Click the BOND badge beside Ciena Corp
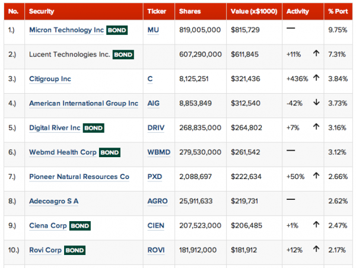This screenshot has width=356, height=268. (x=80, y=226)
